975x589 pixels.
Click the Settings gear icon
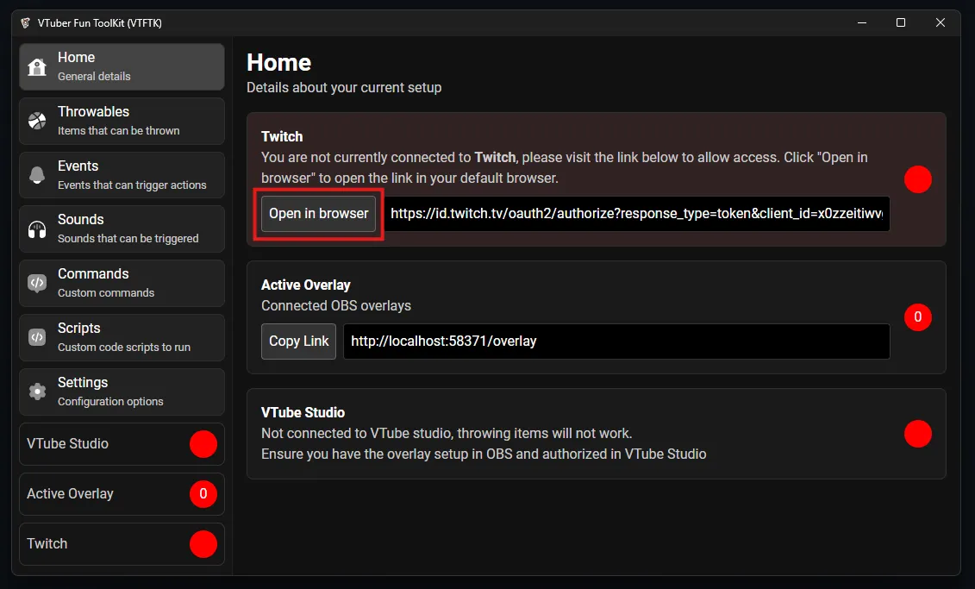37,392
